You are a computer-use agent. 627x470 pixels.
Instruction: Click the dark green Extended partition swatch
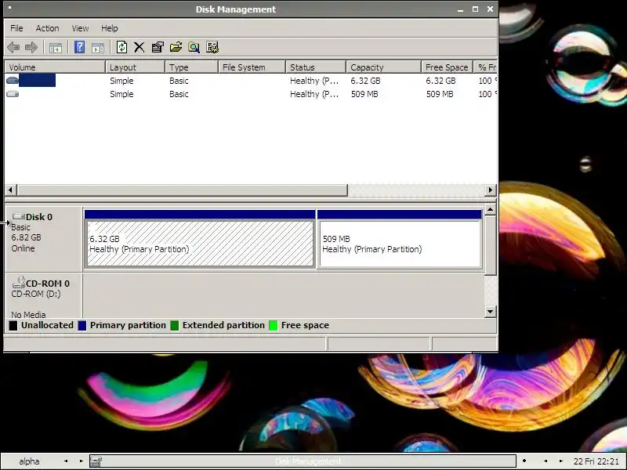tap(174, 325)
